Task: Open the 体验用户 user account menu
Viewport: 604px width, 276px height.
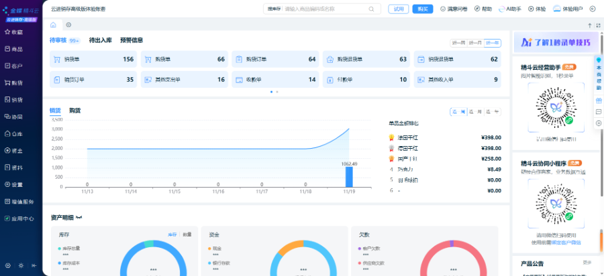Action: (x=568, y=9)
